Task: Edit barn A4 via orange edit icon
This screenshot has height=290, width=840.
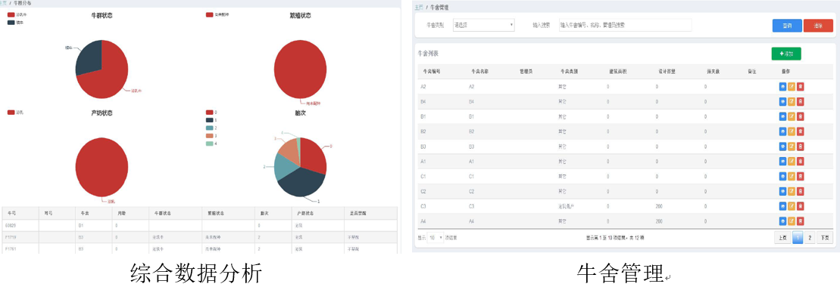Action: tap(792, 221)
